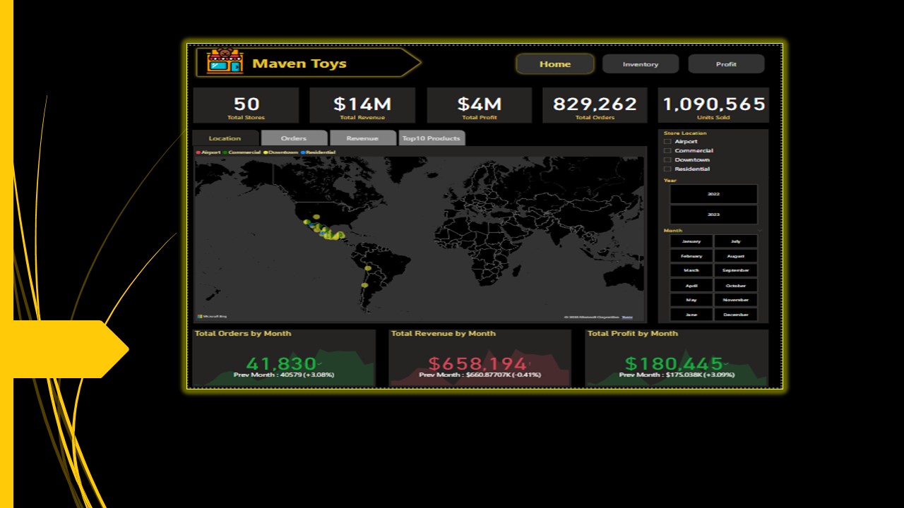Open the Home page button
904x508 pixels.
click(555, 64)
